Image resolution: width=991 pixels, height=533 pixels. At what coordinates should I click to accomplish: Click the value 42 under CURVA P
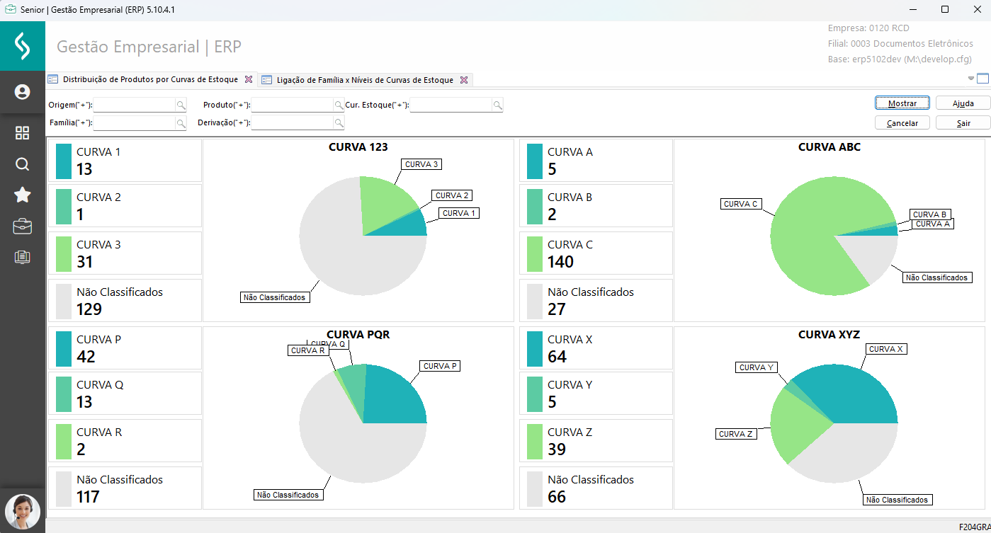coord(86,357)
